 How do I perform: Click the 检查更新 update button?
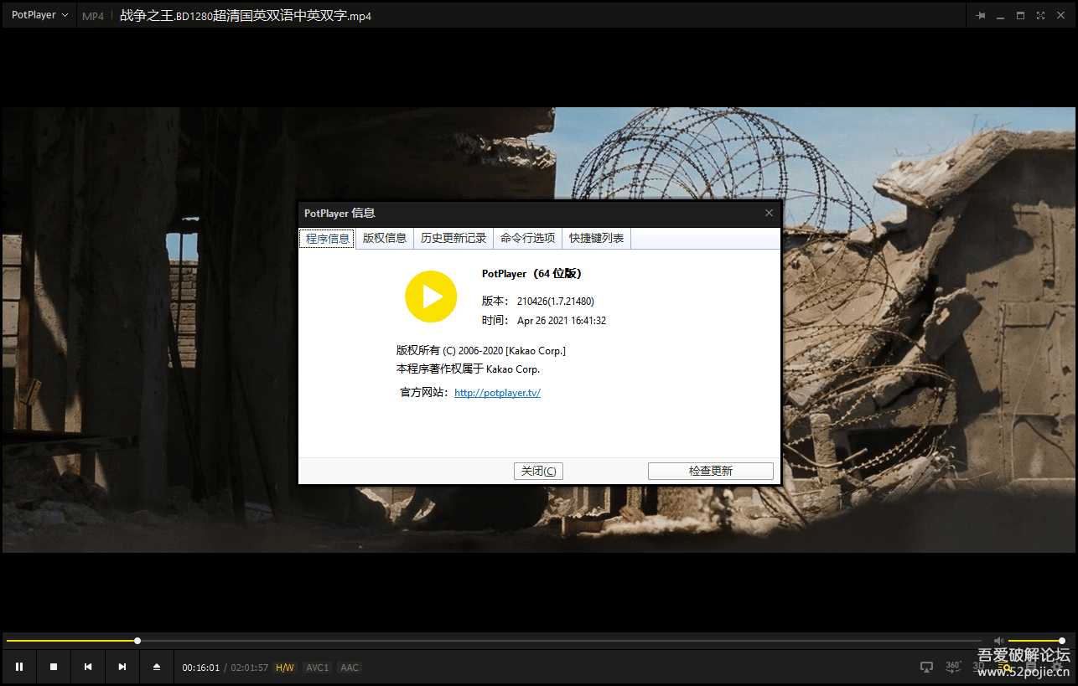[x=710, y=470]
